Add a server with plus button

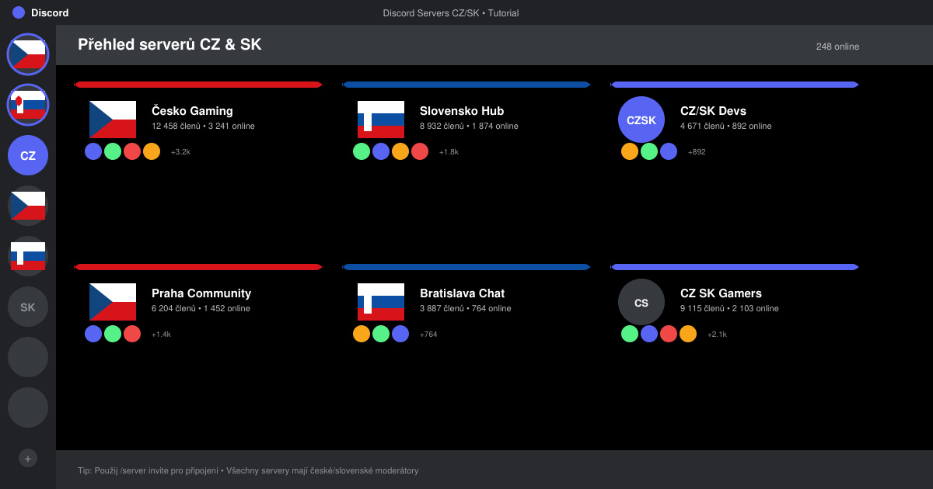(28, 459)
